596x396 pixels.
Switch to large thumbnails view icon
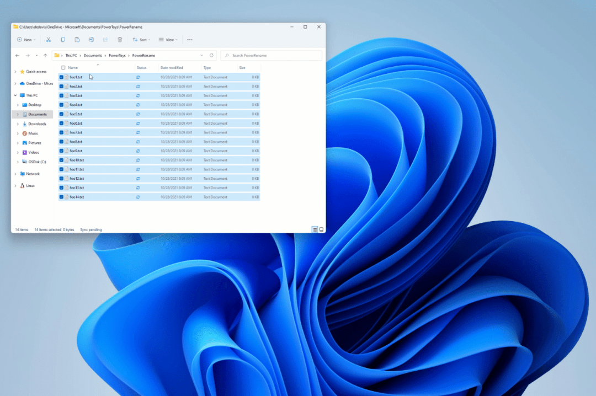click(x=321, y=229)
